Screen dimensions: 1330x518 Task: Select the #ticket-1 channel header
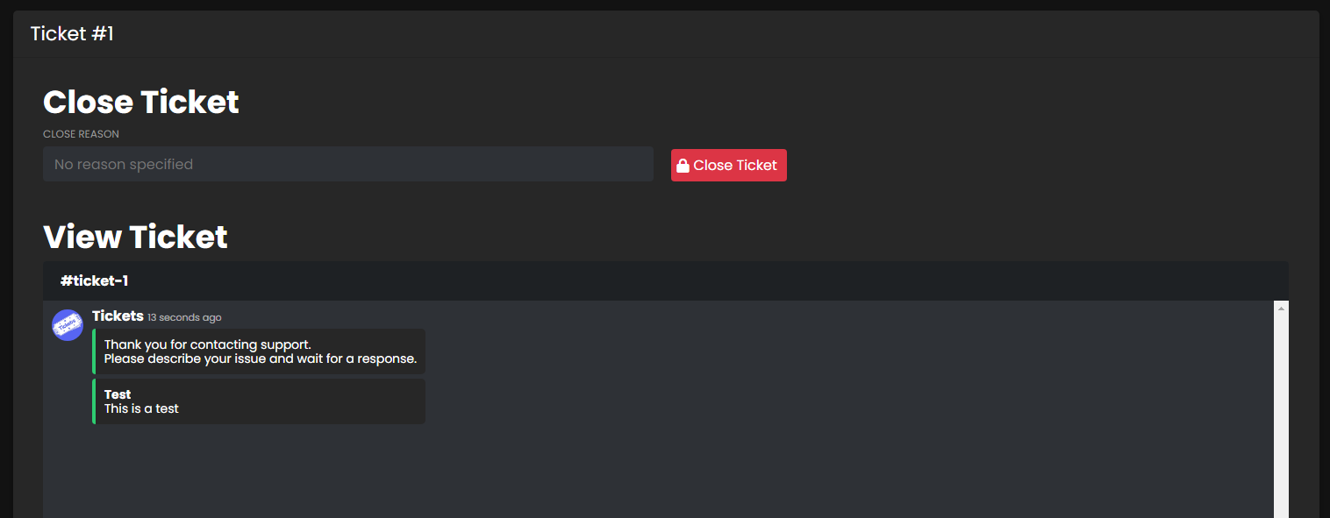[x=95, y=280]
